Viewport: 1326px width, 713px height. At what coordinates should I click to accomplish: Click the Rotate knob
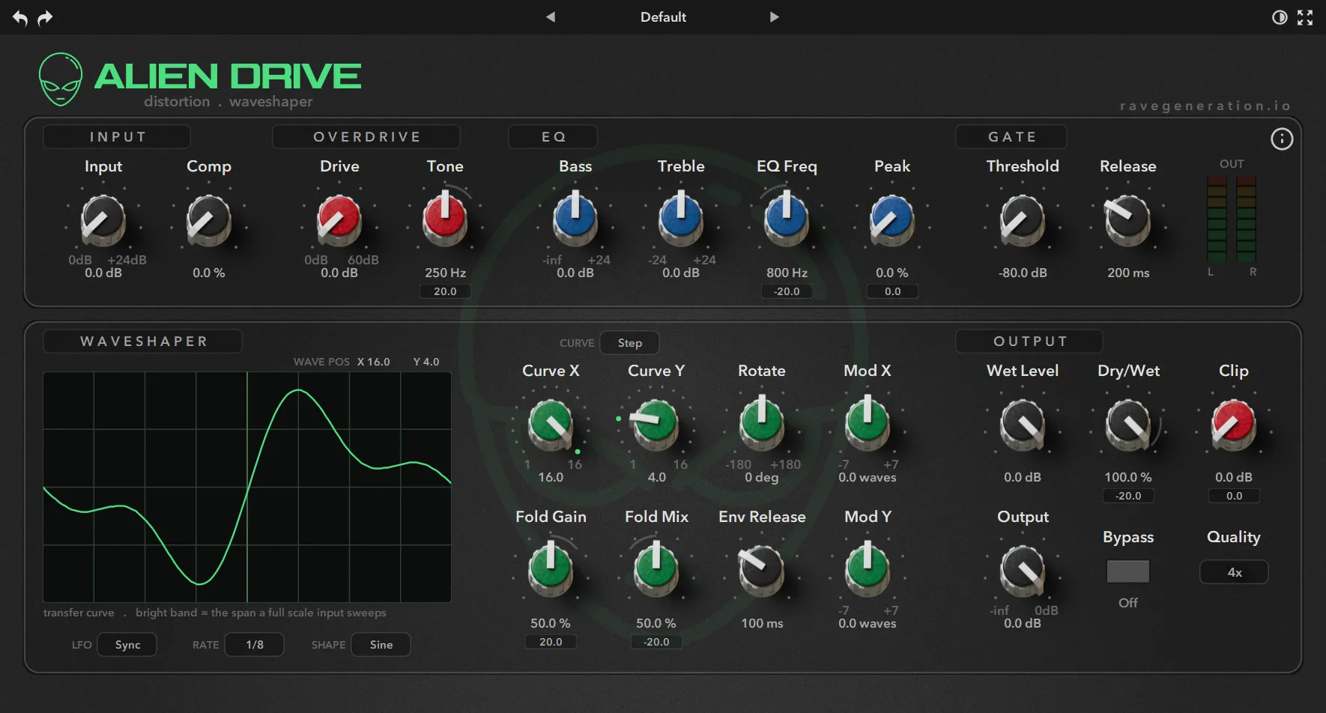pos(762,422)
